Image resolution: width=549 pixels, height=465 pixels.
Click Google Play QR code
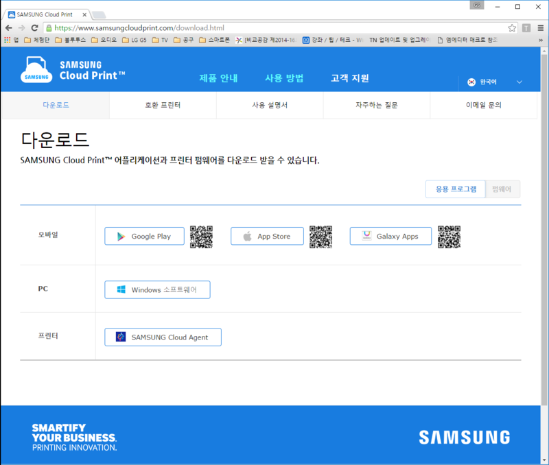coord(201,237)
